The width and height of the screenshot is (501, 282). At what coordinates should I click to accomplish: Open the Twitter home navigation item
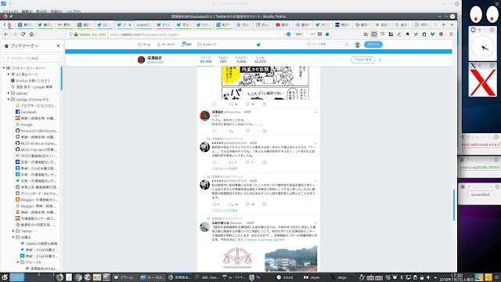pos(144,45)
